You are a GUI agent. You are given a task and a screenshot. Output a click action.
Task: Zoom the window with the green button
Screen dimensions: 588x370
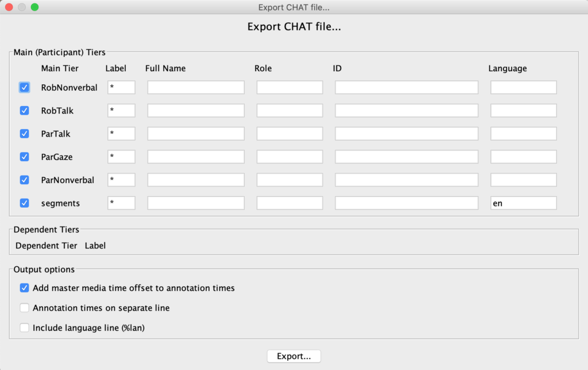coord(34,7)
